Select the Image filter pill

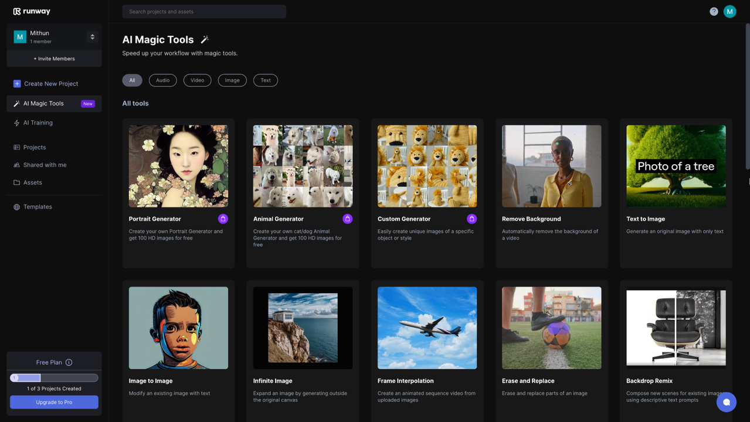(x=232, y=80)
